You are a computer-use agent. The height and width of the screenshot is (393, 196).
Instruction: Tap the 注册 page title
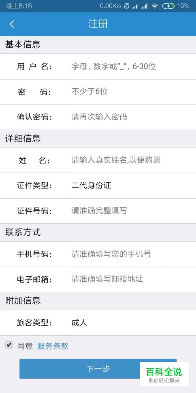tap(98, 24)
